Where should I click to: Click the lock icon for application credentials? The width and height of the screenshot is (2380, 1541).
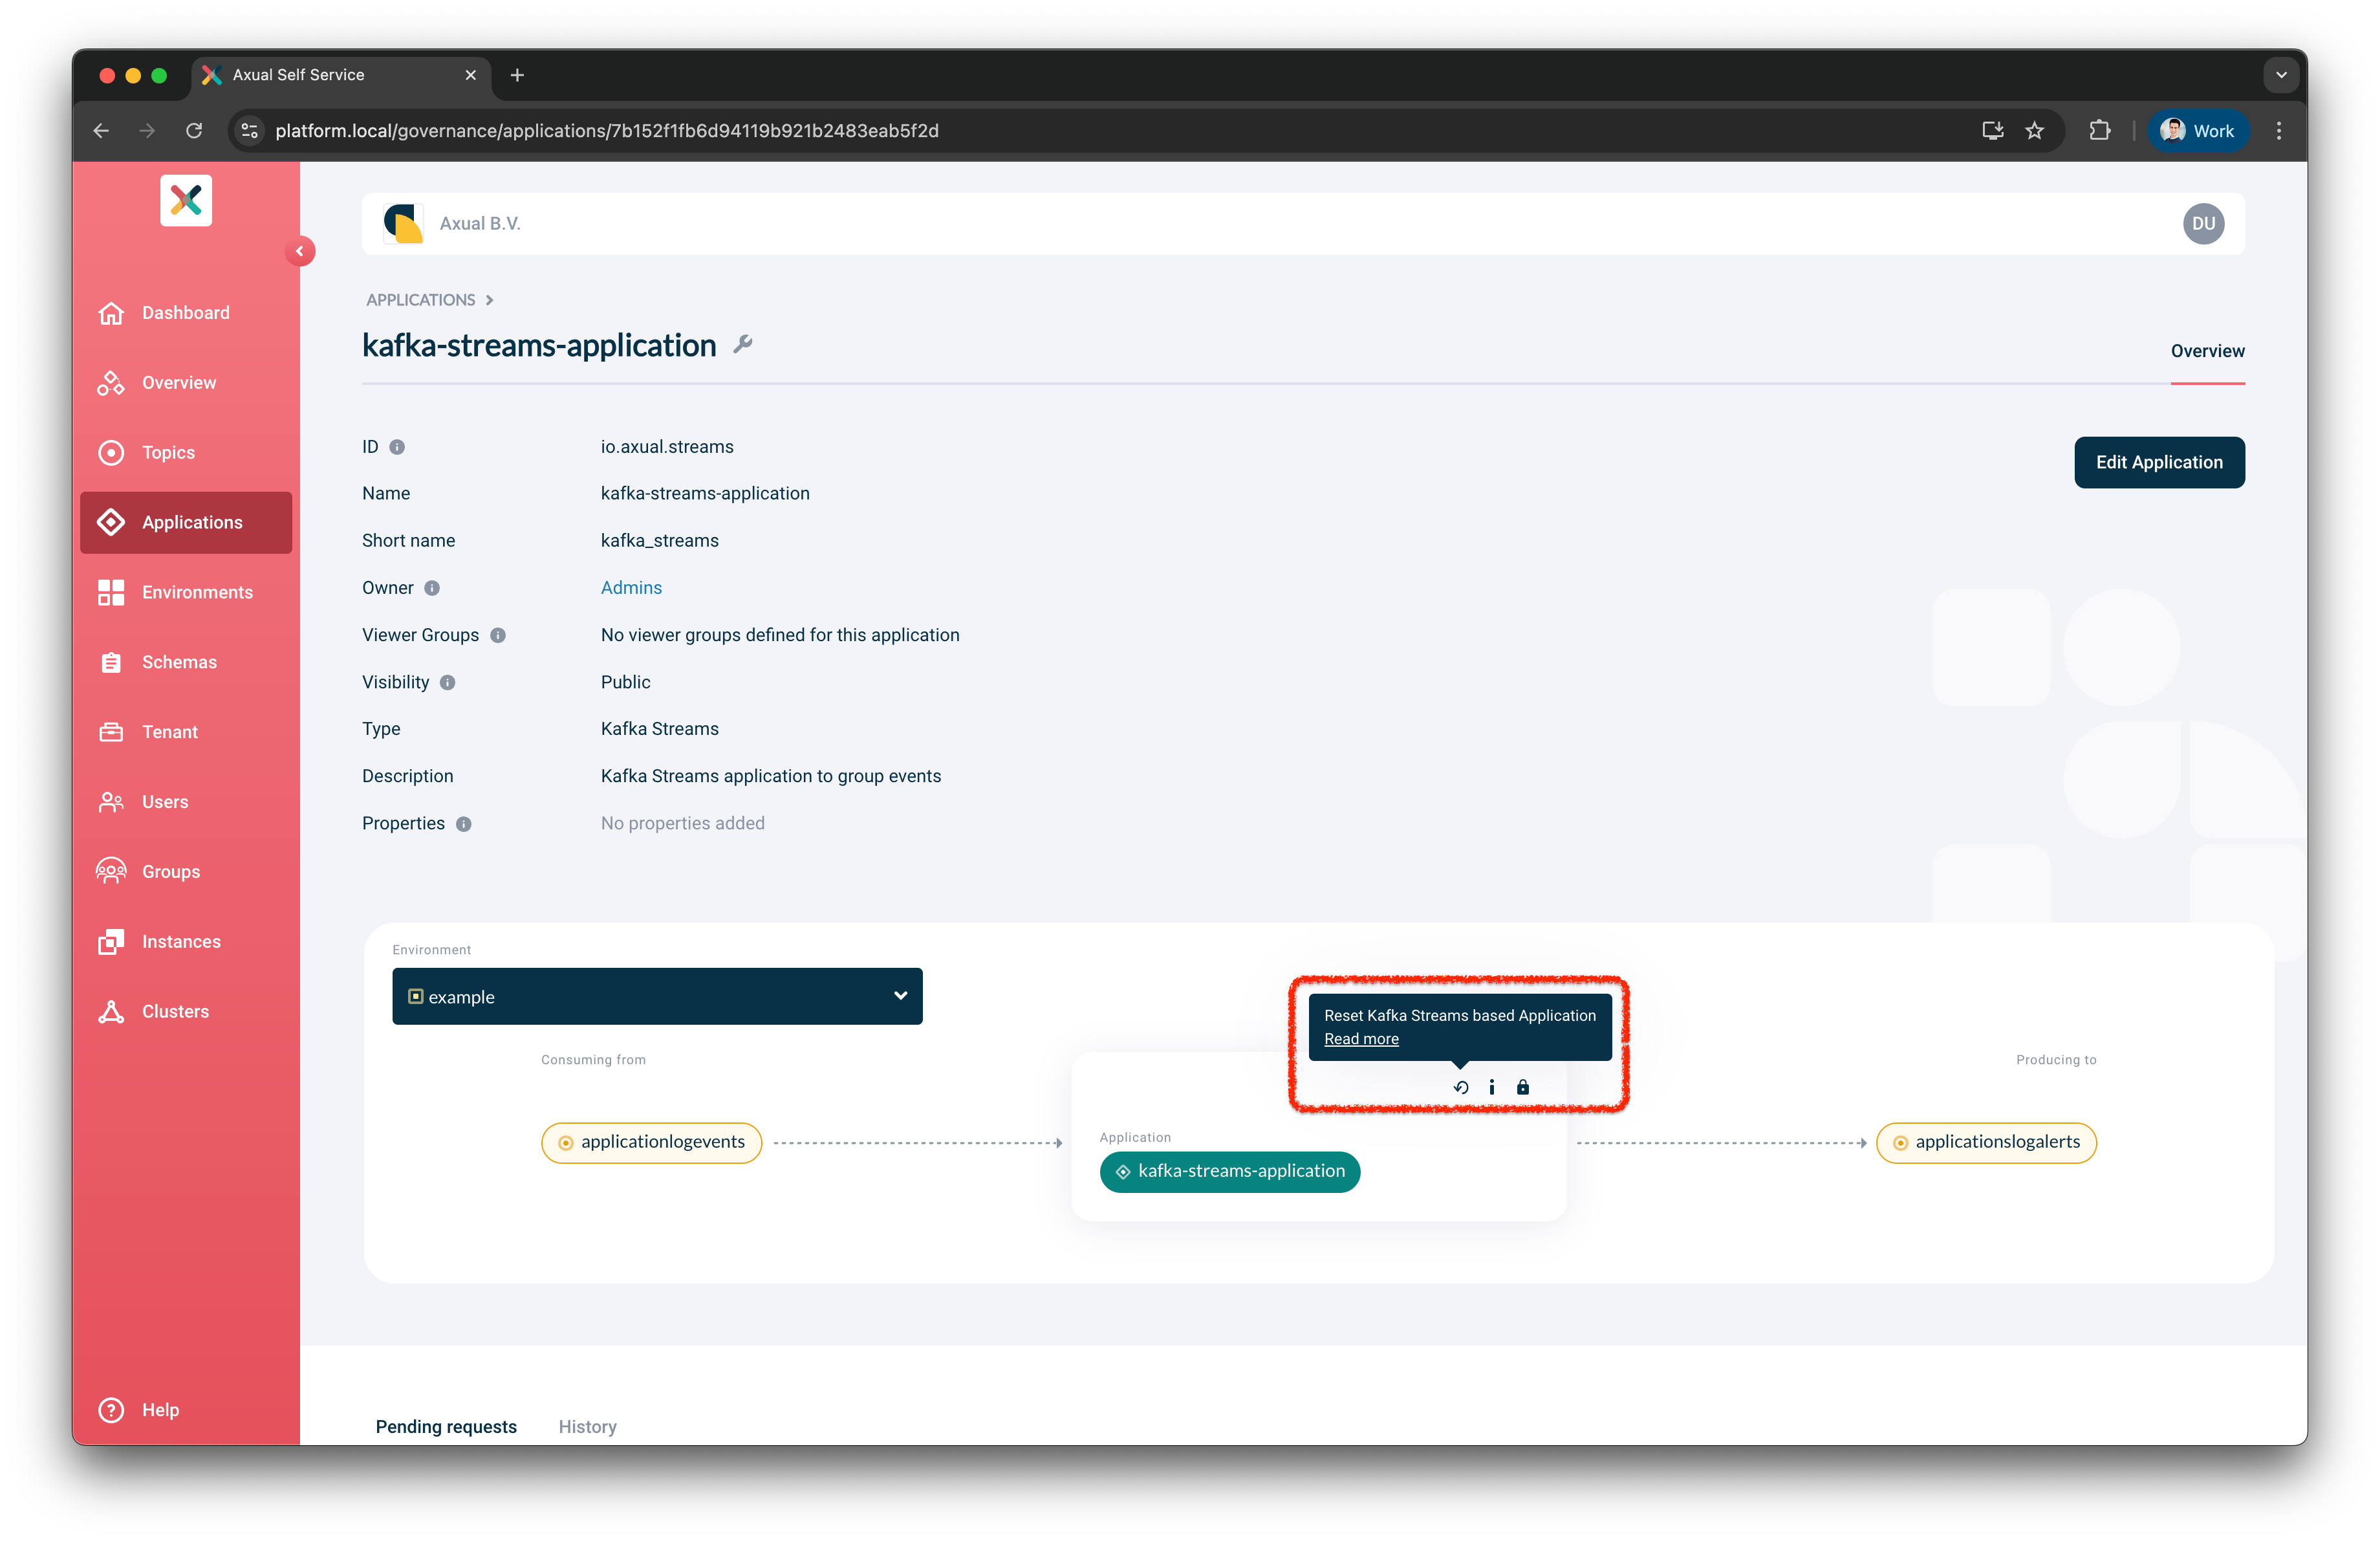click(x=1524, y=1087)
